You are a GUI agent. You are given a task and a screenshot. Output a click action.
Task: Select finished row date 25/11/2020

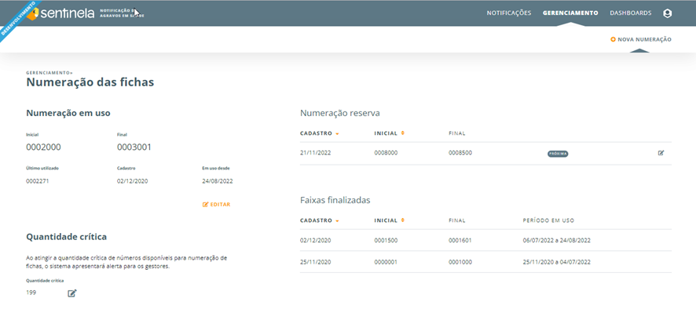pyautogui.click(x=316, y=262)
